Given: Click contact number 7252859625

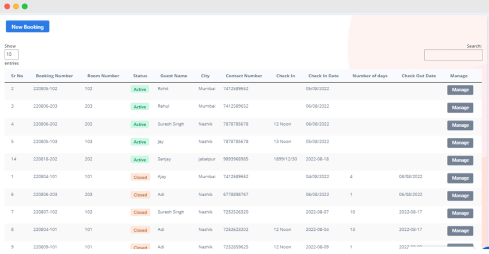Looking at the screenshot, I should [236, 247].
